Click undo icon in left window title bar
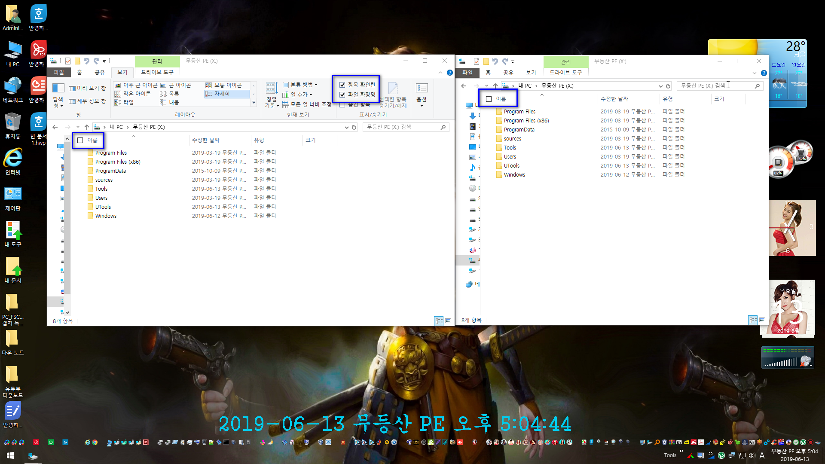Screen dimensions: 825x464 click(x=87, y=61)
